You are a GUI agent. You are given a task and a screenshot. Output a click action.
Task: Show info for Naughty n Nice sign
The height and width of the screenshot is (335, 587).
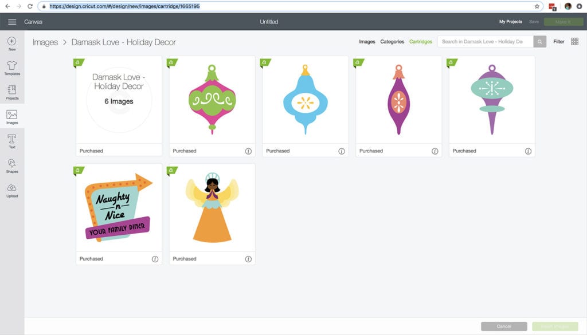tap(155, 259)
